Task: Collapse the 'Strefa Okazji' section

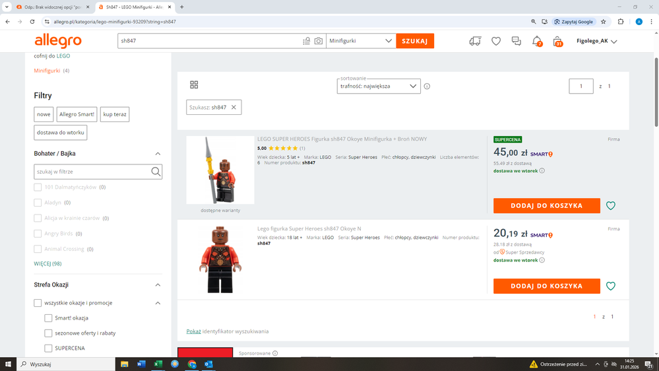Action: (158, 285)
